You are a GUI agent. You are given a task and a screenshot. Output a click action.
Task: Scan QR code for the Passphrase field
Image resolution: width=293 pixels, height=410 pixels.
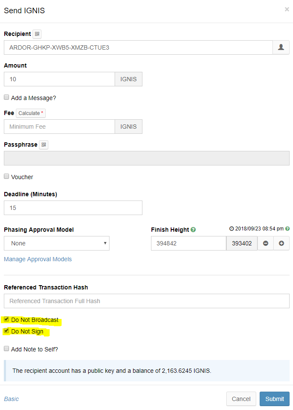(x=43, y=145)
